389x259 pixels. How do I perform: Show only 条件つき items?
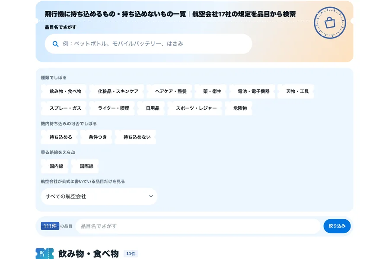[x=96, y=137]
